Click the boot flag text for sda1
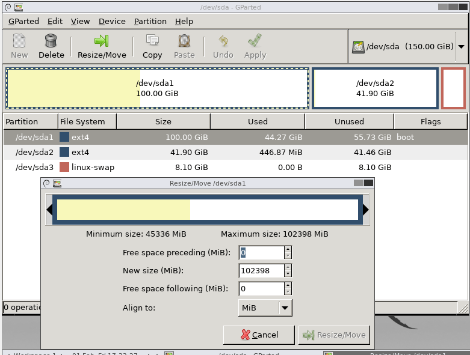 pyautogui.click(x=405, y=138)
